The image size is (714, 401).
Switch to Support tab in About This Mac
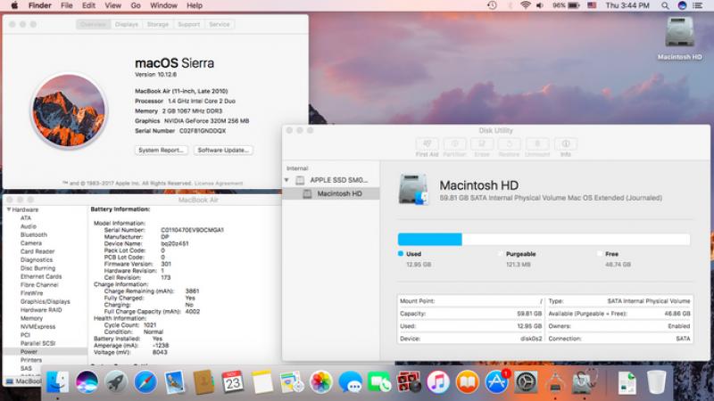(189, 25)
